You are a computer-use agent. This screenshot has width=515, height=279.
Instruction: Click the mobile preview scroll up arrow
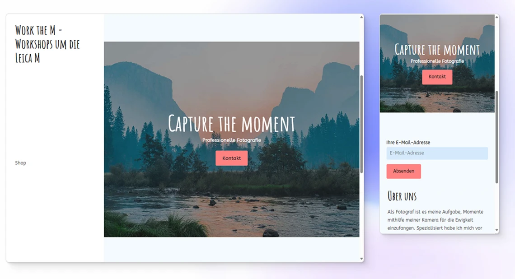coord(497,17)
